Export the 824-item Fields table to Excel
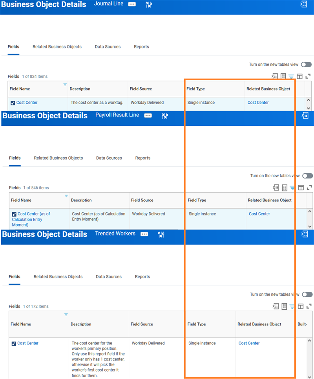The image size is (314, 379). (275, 76)
